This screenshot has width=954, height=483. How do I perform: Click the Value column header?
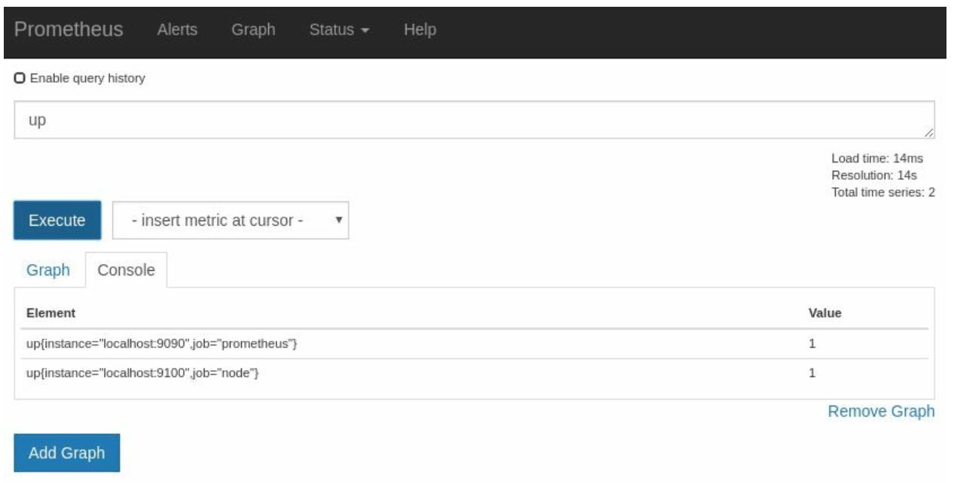click(824, 313)
